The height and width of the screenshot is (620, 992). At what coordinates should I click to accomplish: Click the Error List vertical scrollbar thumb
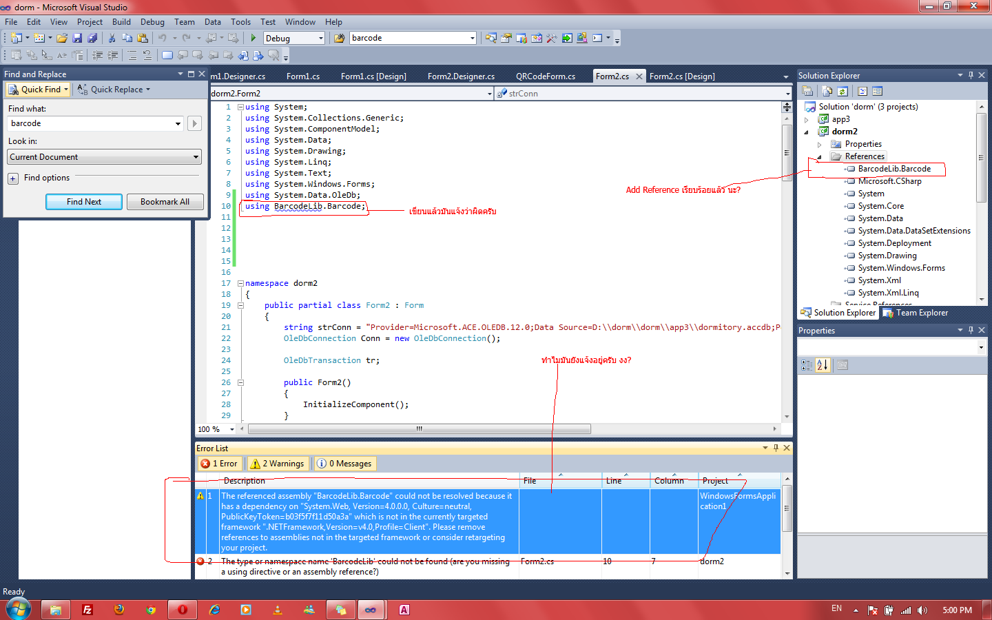click(787, 508)
